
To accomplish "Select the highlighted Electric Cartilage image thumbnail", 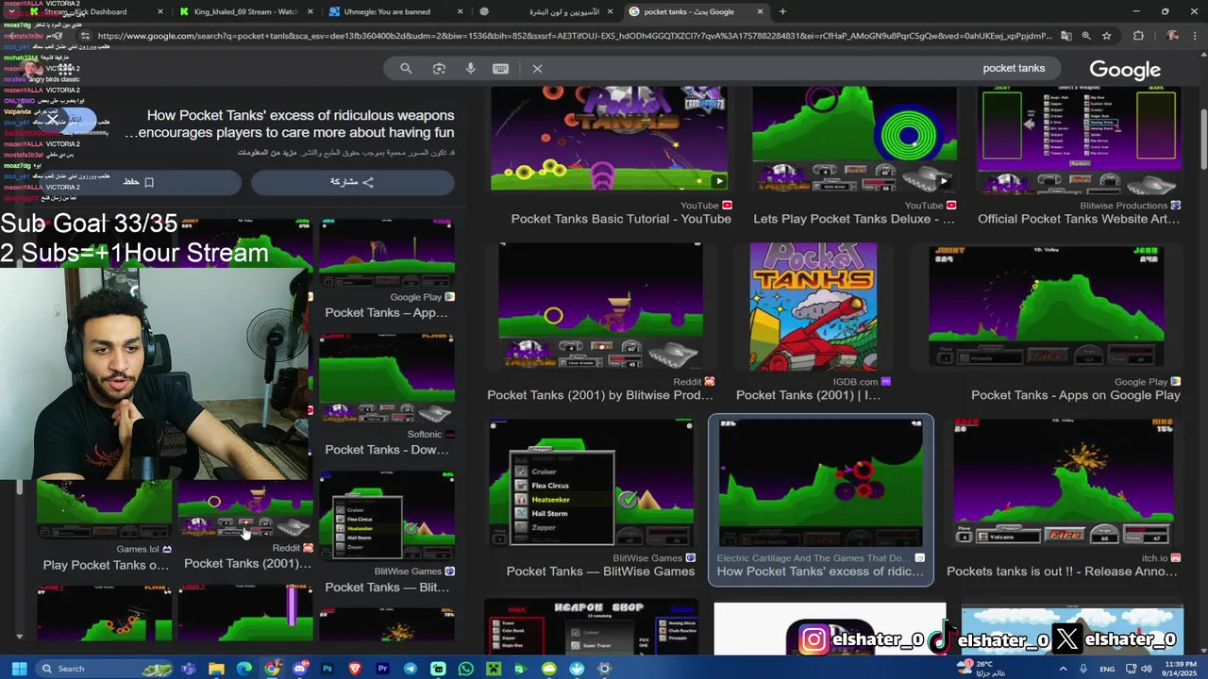I will pyautogui.click(x=820, y=484).
